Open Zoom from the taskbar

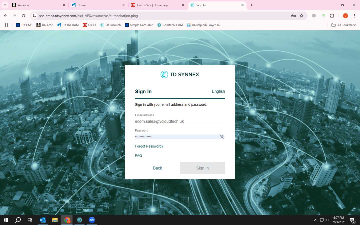tap(92, 220)
